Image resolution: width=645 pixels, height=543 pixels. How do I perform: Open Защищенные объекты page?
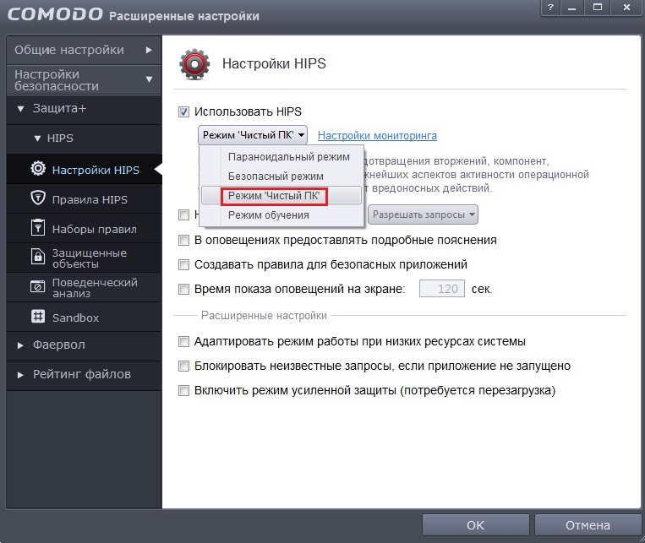[x=84, y=258]
